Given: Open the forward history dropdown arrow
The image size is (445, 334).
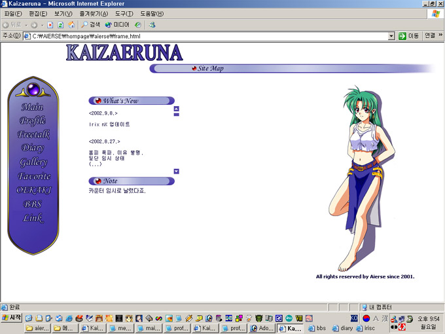Looking at the screenshot, I should 42,25.
